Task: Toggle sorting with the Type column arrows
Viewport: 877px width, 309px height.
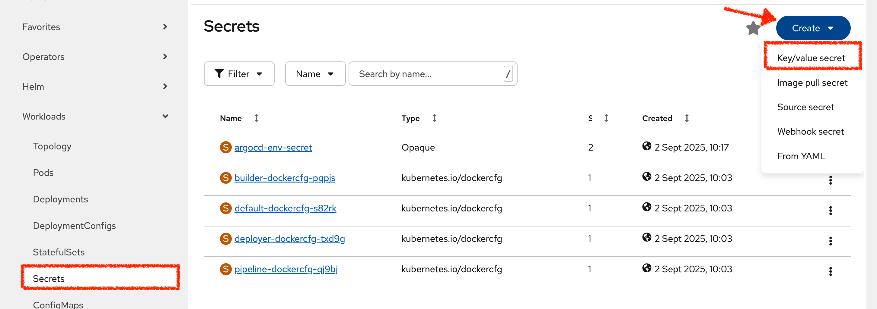Action: pyautogui.click(x=435, y=118)
